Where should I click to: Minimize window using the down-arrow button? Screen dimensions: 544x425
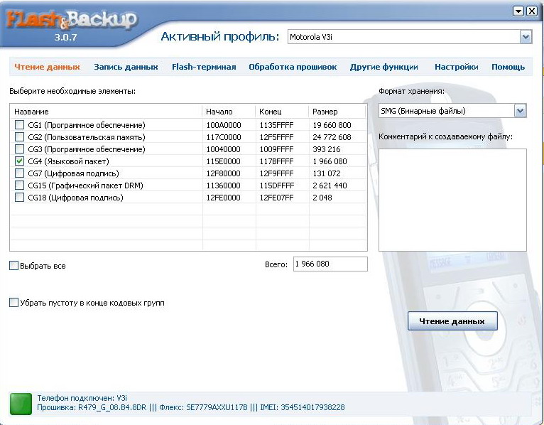[x=518, y=11]
